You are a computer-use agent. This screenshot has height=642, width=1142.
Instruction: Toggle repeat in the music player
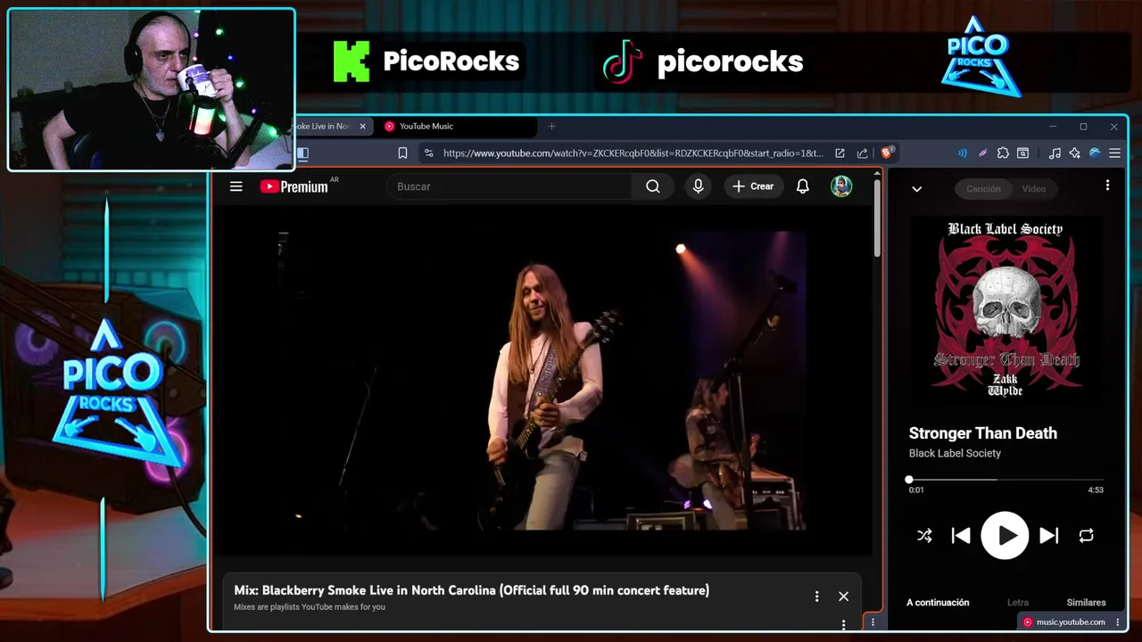coord(1086,536)
